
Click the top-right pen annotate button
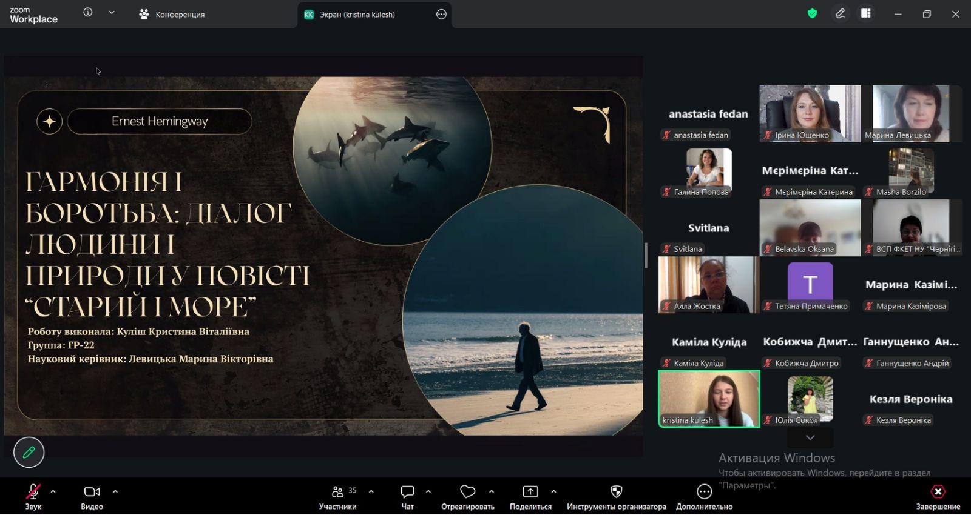coord(841,13)
